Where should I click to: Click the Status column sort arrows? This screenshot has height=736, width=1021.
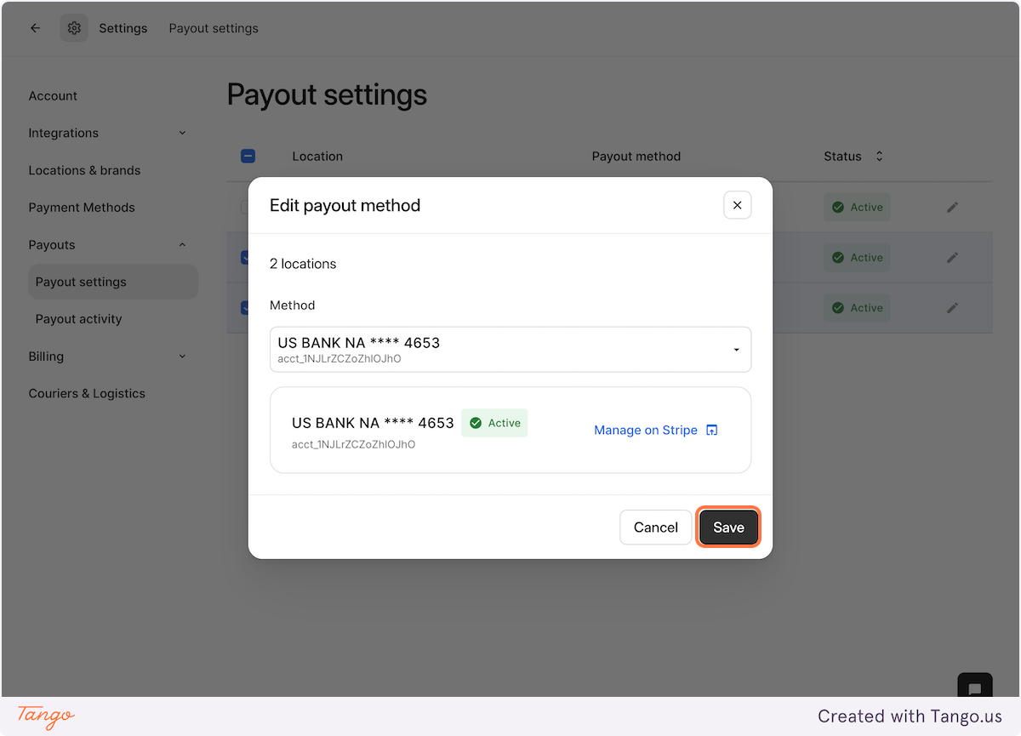(x=879, y=156)
